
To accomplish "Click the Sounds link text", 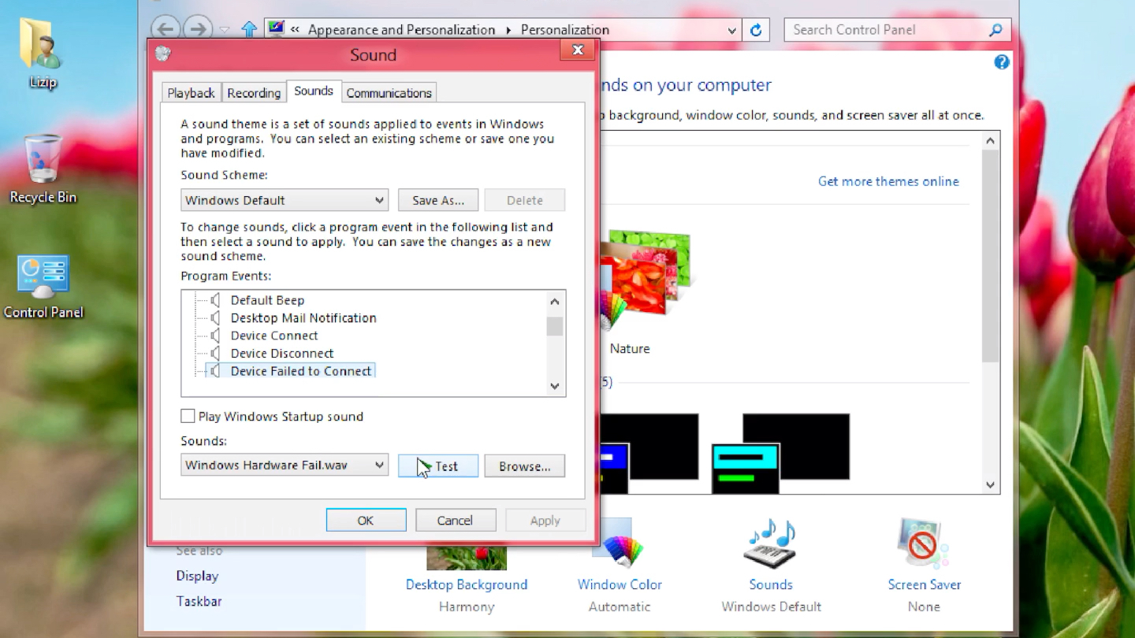I will [x=770, y=584].
